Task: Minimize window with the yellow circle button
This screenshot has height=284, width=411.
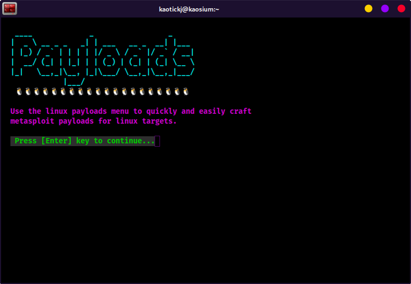Action: point(368,9)
